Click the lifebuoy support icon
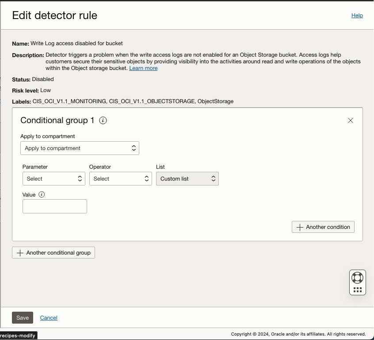The width and height of the screenshot is (374, 340). click(357, 277)
